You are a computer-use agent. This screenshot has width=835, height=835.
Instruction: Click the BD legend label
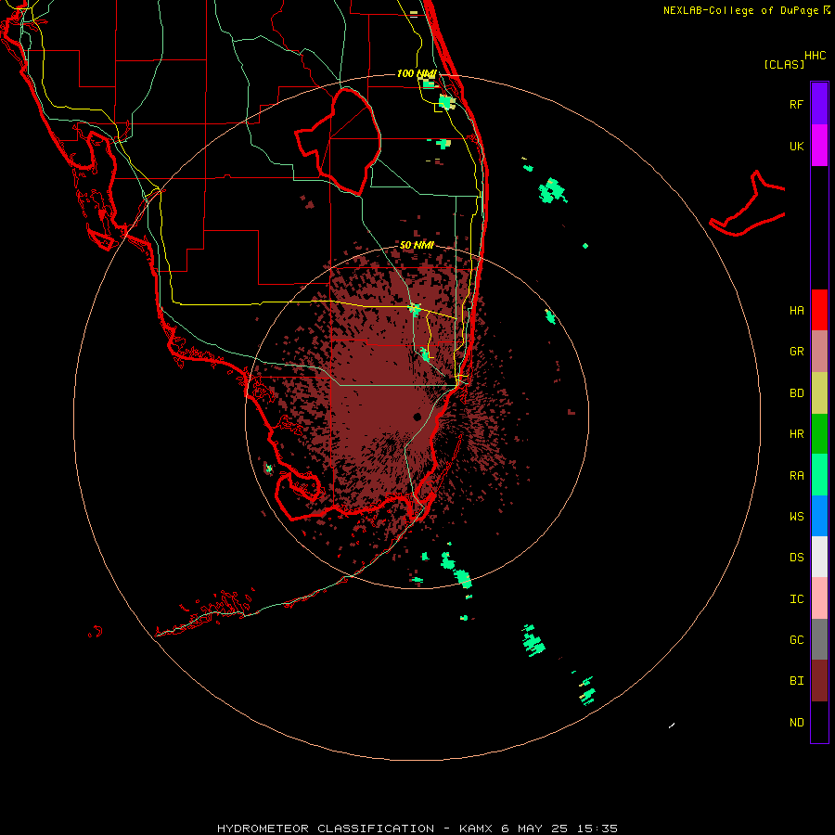pyautogui.click(x=796, y=393)
